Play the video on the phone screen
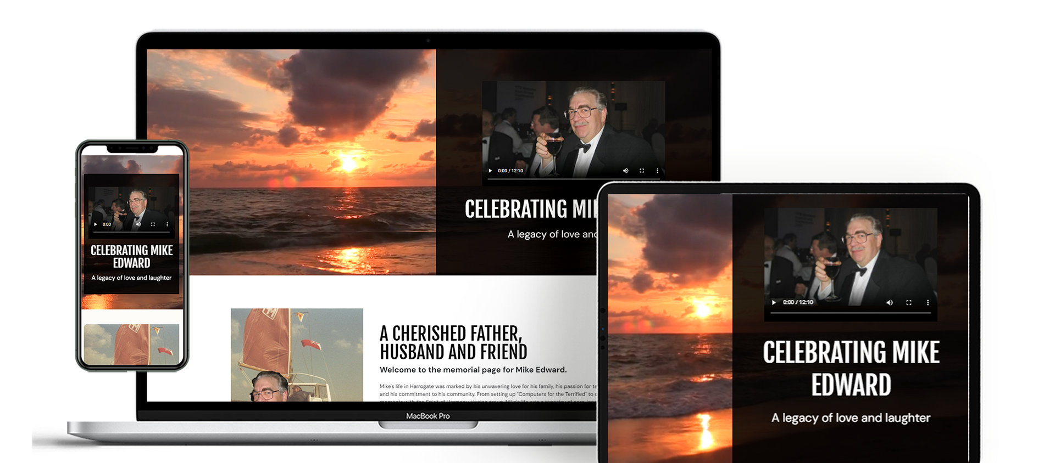 point(96,224)
